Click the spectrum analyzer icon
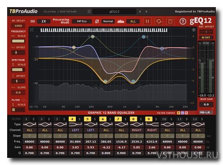This screenshot has height=165, width=223. (121, 21)
